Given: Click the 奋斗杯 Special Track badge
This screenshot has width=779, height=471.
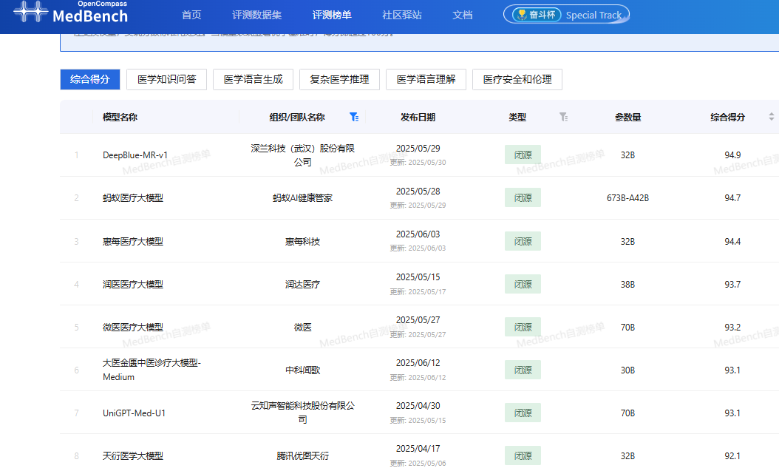Looking at the screenshot, I should pos(566,15).
